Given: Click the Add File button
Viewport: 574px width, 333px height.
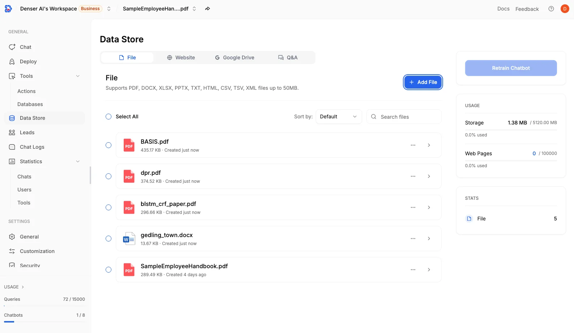Looking at the screenshot, I should 423,82.
